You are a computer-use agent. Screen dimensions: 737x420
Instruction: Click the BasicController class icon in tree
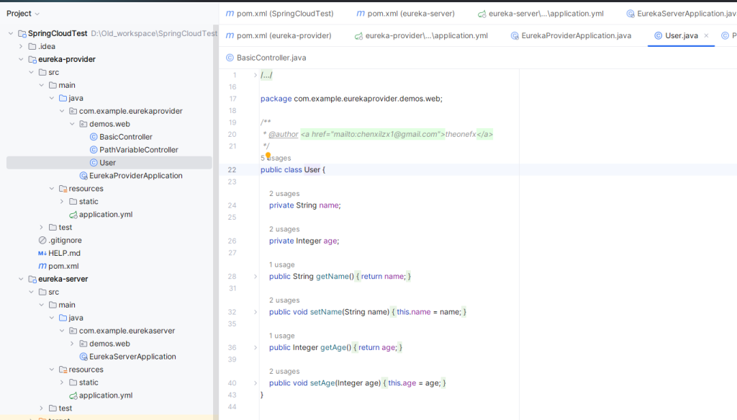click(94, 137)
